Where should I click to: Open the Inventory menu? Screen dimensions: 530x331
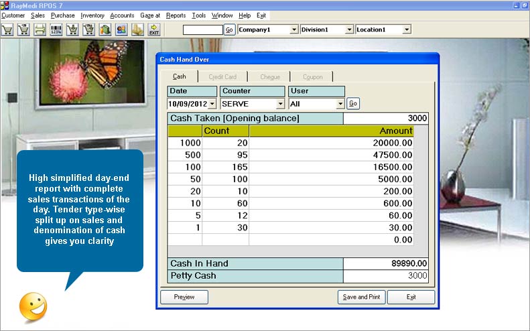point(92,15)
